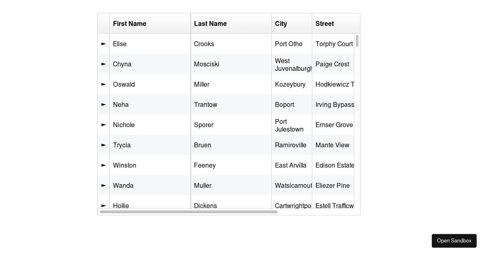
Task: Expand the details arrow next to Chyna Mosciski
Action: pyautogui.click(x=103, y=64)
